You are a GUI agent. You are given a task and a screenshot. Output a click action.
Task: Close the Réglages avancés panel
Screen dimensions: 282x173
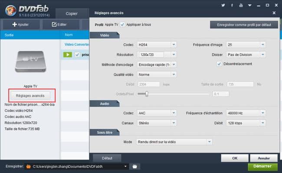(x=274, y=13)
